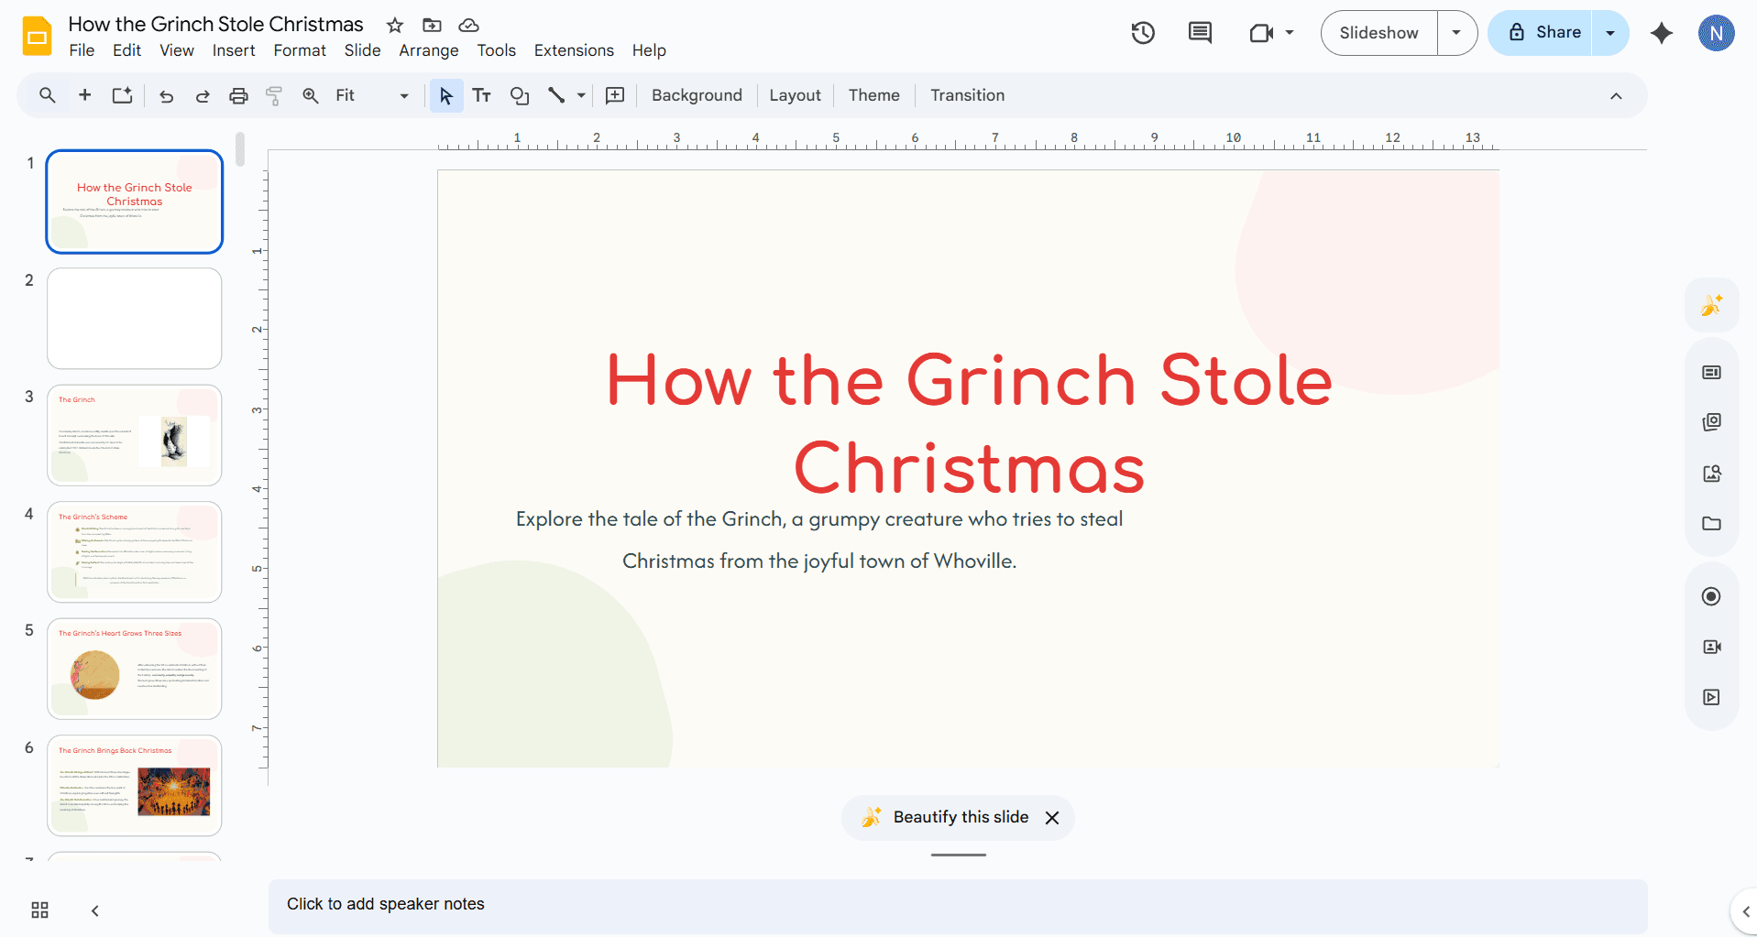This screenshot has height=937, width=1757.
Task: Open the Slideshow options dropdown arrow
Action: (x=1455, y=33)
